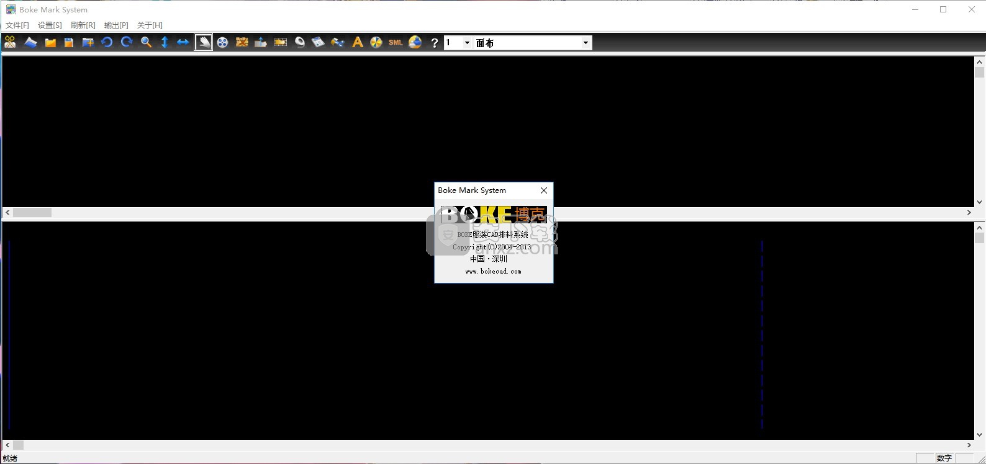Viewport: 986px width, 464px height.
Task: Open the 输出[P] menu
Action: pos(116,25)
